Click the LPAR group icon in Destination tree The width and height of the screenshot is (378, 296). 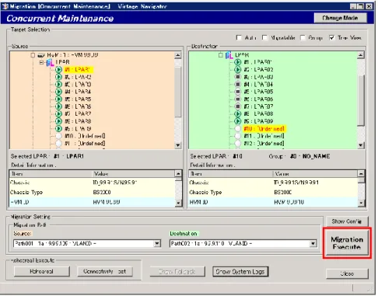coord(229,55)
